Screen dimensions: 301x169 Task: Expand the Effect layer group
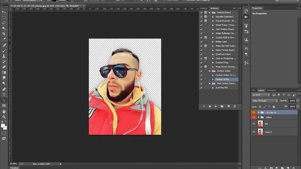[x=259, y=117]
